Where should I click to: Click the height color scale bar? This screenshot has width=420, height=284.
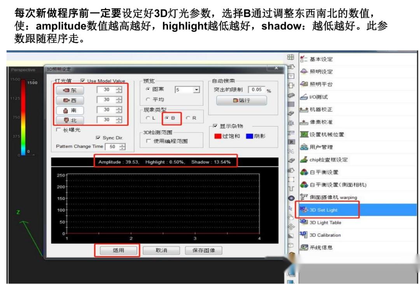23,117
